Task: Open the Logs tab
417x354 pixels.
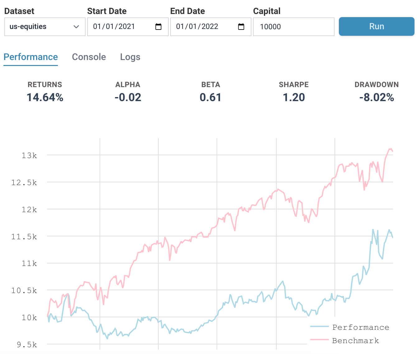Action: (x=130, y=57)
